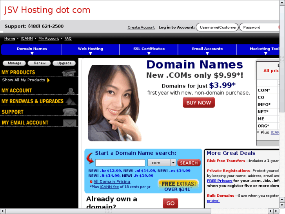Viewport: 285px width, 214px height.
Task: Click the NET* row in the pricing table
Action: 268,112
